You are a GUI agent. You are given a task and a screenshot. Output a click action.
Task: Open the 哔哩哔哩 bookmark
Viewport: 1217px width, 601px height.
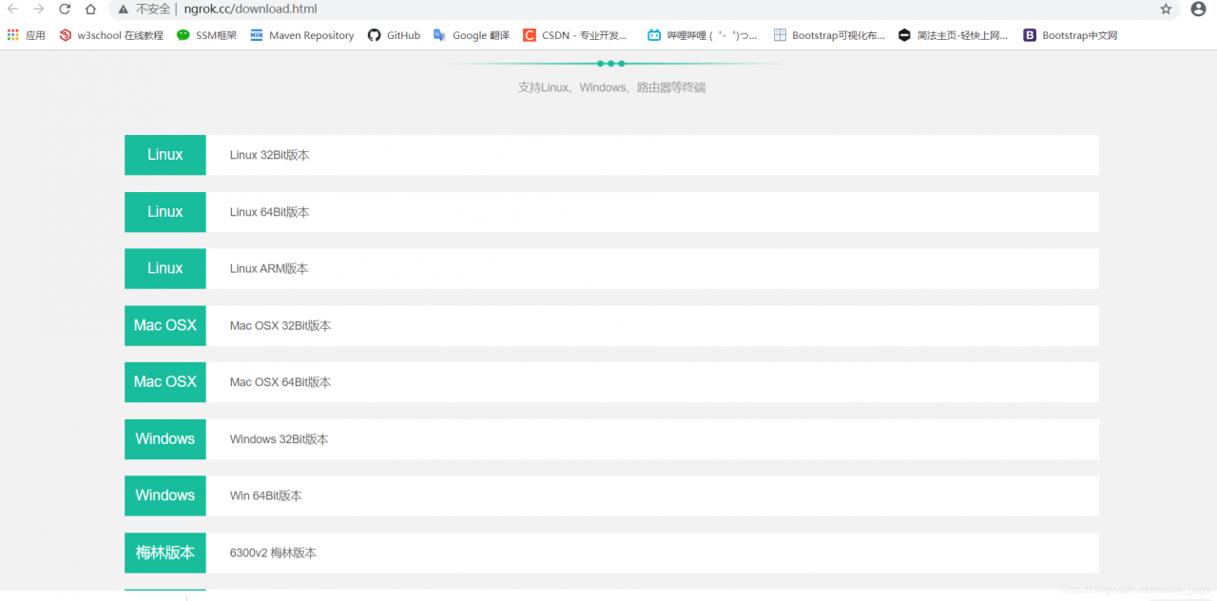point(703,35)
